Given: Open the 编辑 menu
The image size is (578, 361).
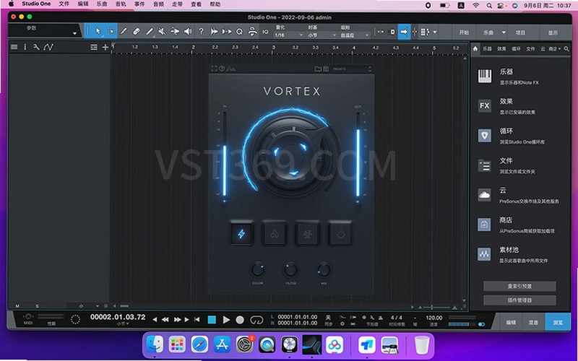Looking at the screenshot, I should [83, 4].
